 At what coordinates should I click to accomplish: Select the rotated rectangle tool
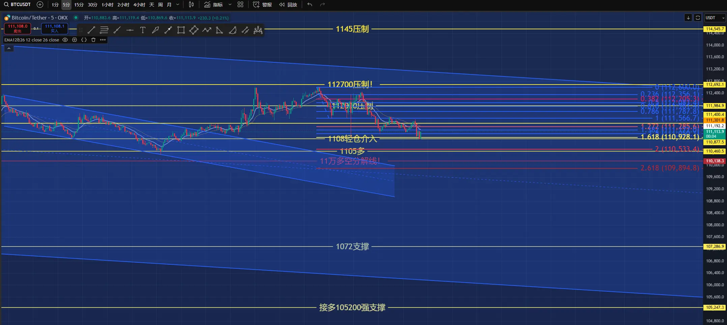point(194,30)
